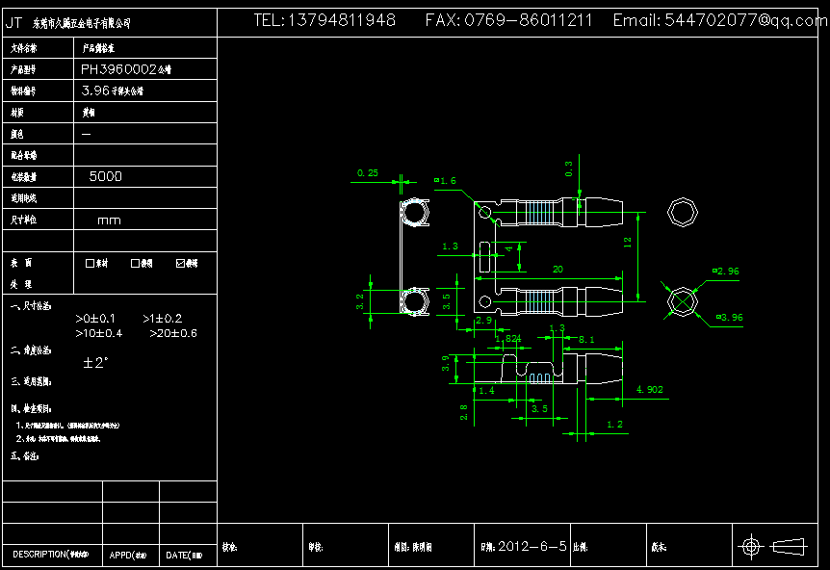
Task: Select the packing quantity 5000 value
Action: (x=105, y=177)
